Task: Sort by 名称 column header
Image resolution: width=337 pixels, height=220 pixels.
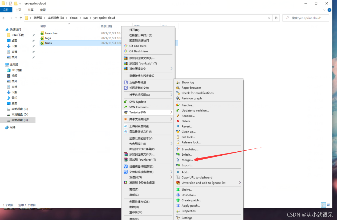Action: (x=43, y=26)
